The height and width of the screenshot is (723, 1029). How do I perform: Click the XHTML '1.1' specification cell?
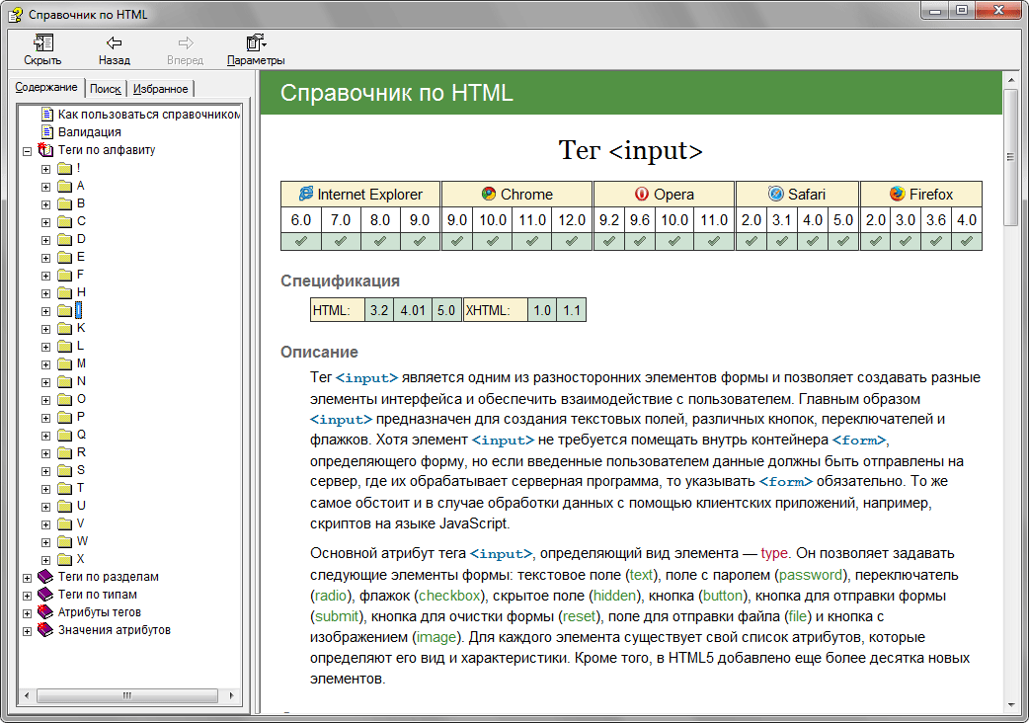(572, 310)
